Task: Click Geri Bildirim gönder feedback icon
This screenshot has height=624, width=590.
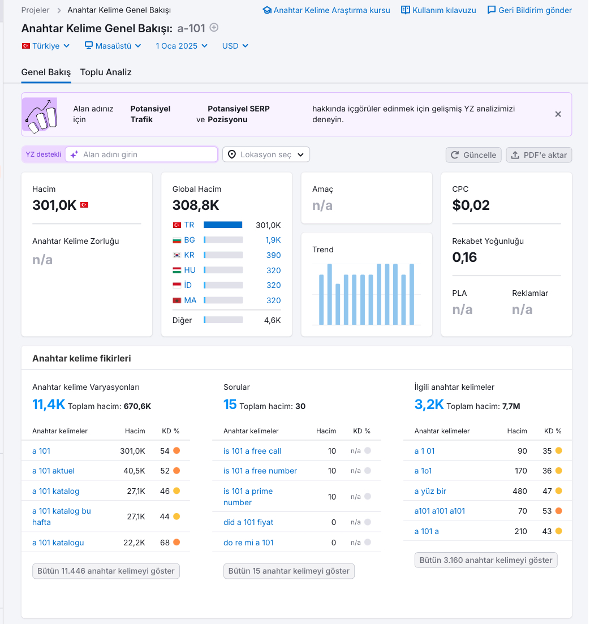Action: [x=492, y=10]
